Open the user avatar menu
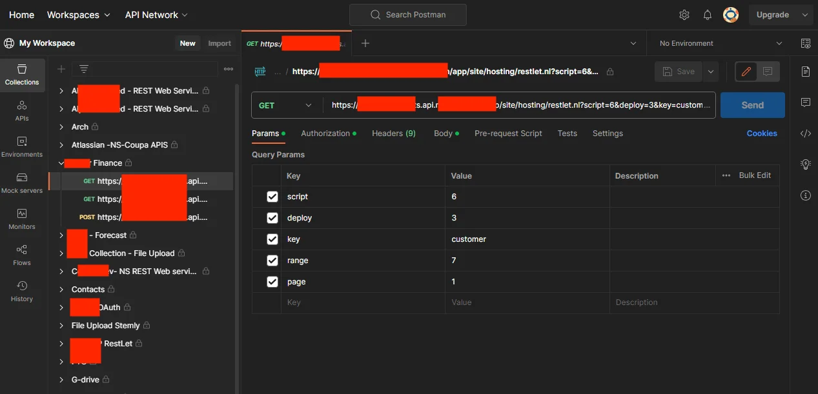The height and width of the screenshot is (394, 818). pyautogui.click(x=731, y=15)
